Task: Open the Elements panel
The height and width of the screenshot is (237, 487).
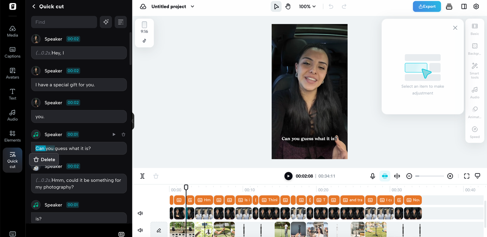Action: pos(12,136)
